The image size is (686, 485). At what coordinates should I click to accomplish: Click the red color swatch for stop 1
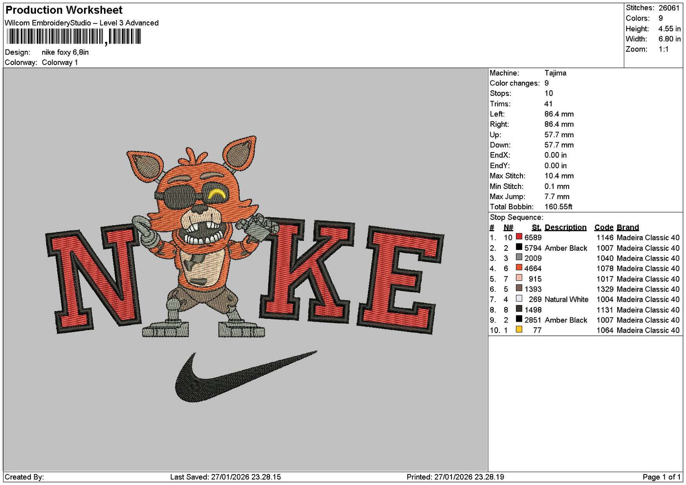click(519, 237)
